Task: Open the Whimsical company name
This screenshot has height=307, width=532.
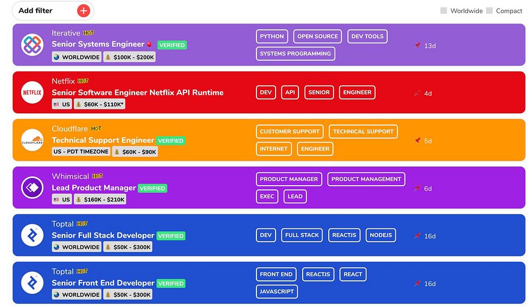Action: tap(70, 176)
